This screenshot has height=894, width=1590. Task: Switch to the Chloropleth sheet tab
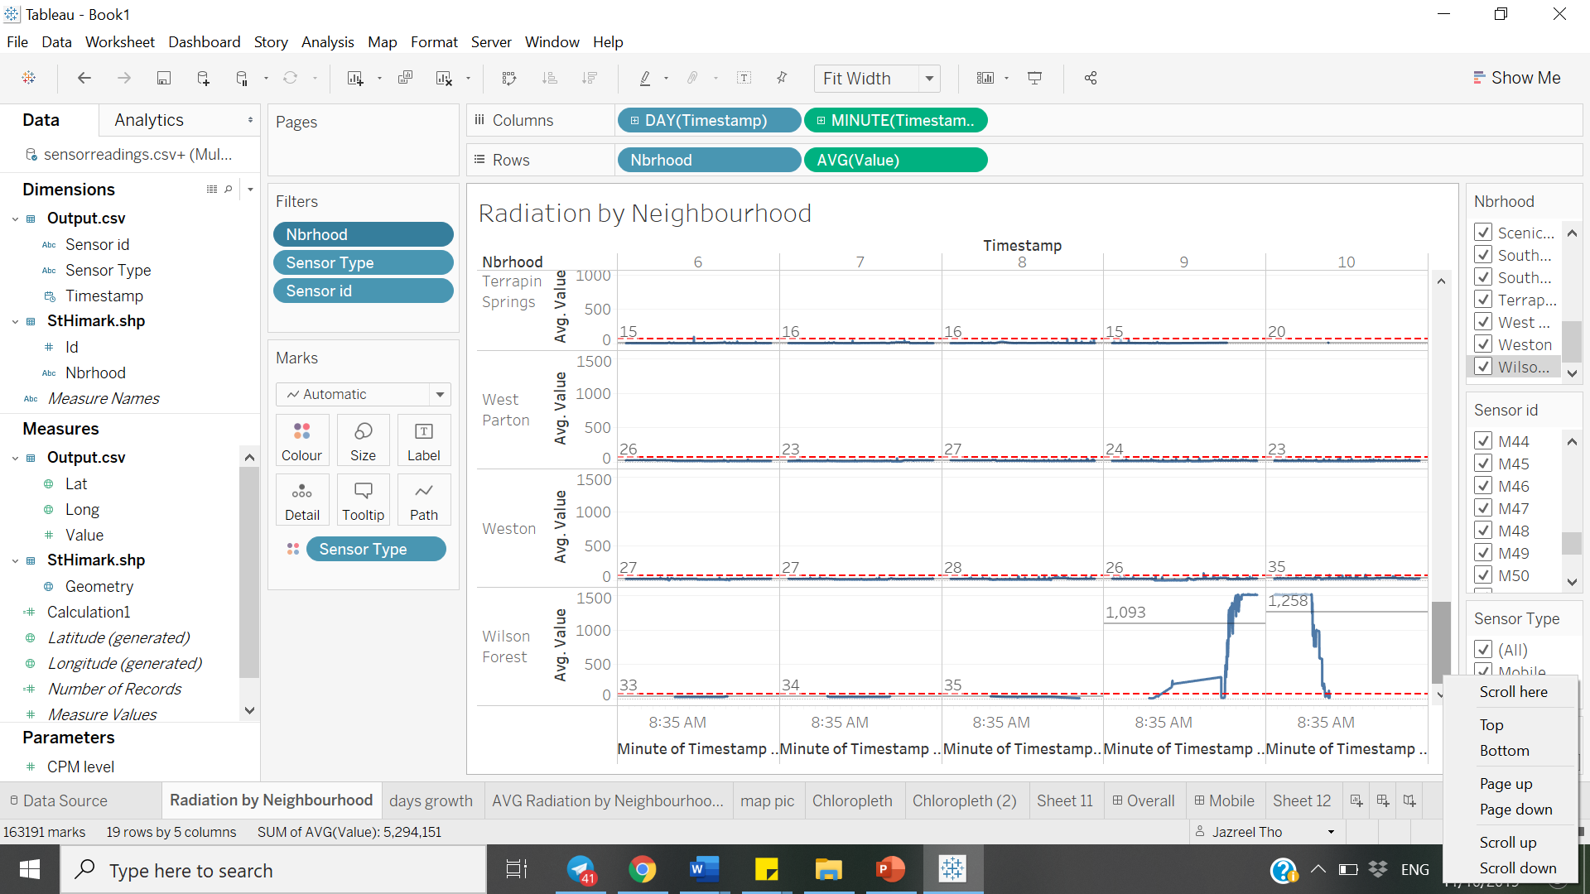852,800
